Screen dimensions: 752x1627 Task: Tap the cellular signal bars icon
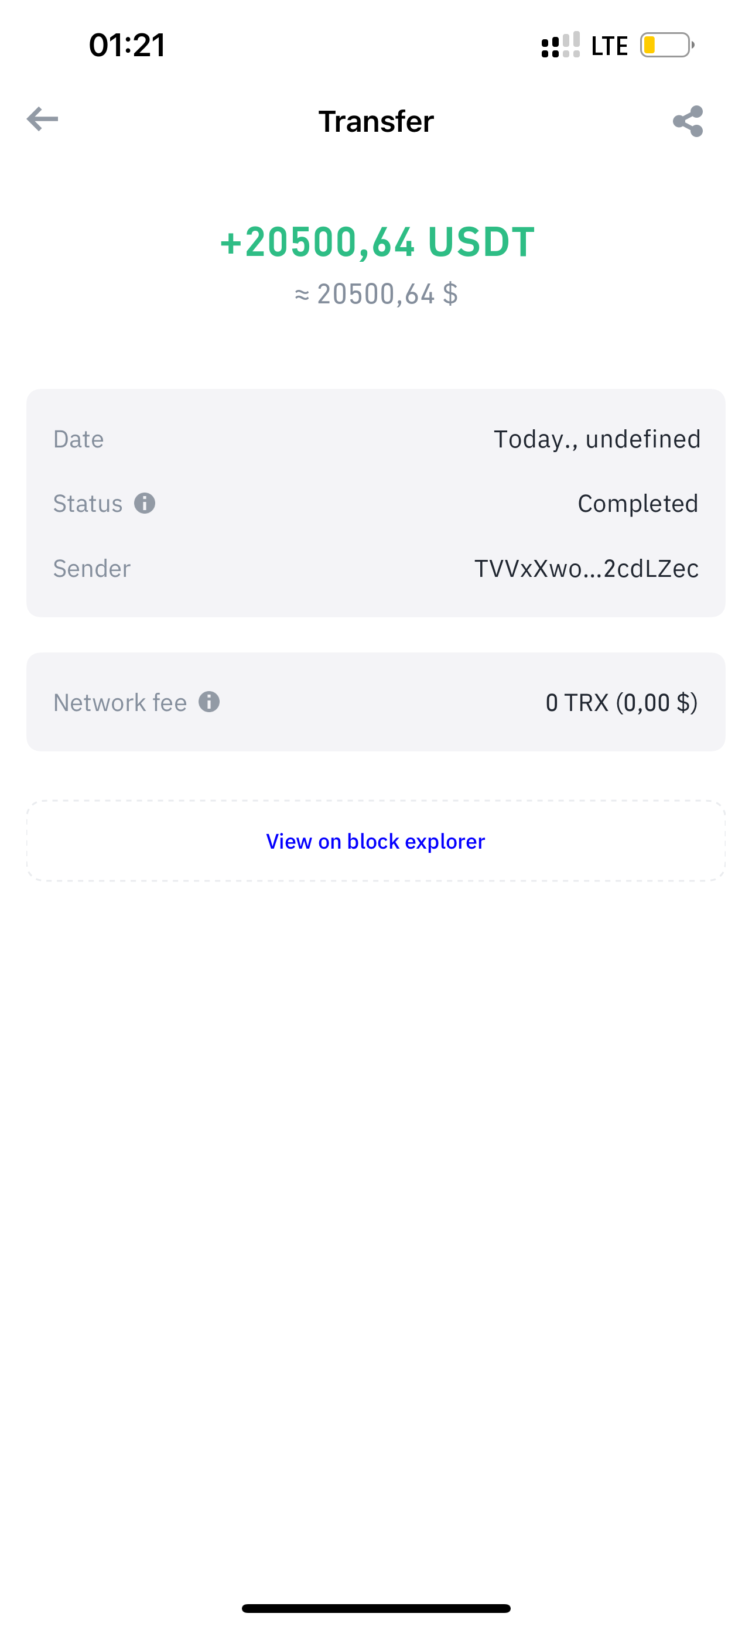point(560,46)
